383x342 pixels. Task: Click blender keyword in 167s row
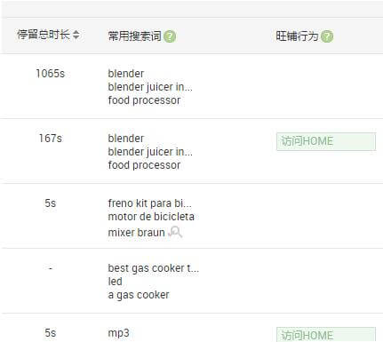point(126,139)
